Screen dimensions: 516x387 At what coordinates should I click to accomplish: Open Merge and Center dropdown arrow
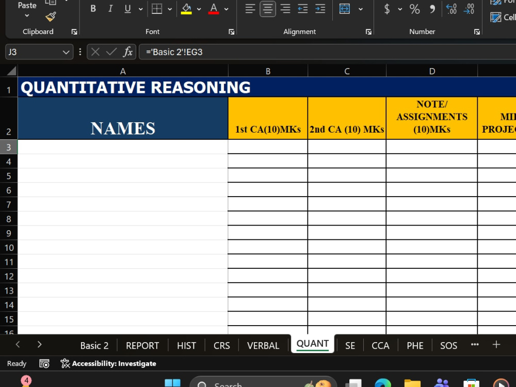tap(361, 9)
